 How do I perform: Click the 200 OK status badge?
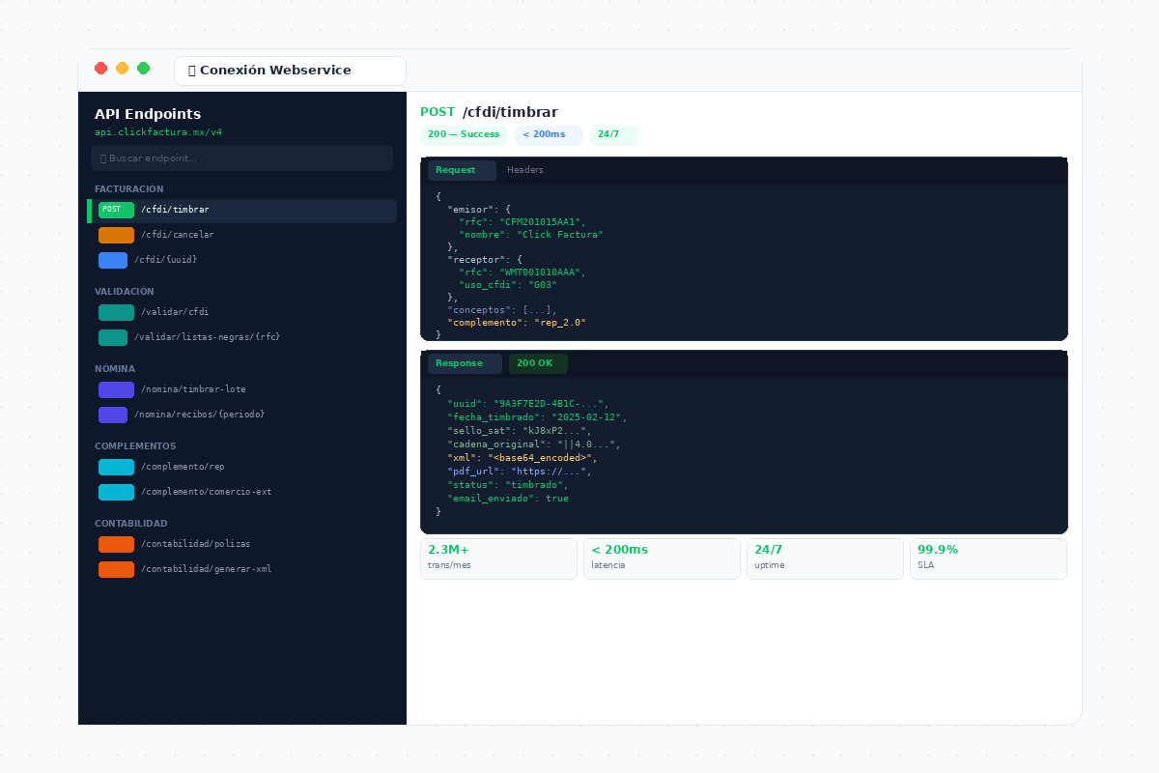point(538,363)
